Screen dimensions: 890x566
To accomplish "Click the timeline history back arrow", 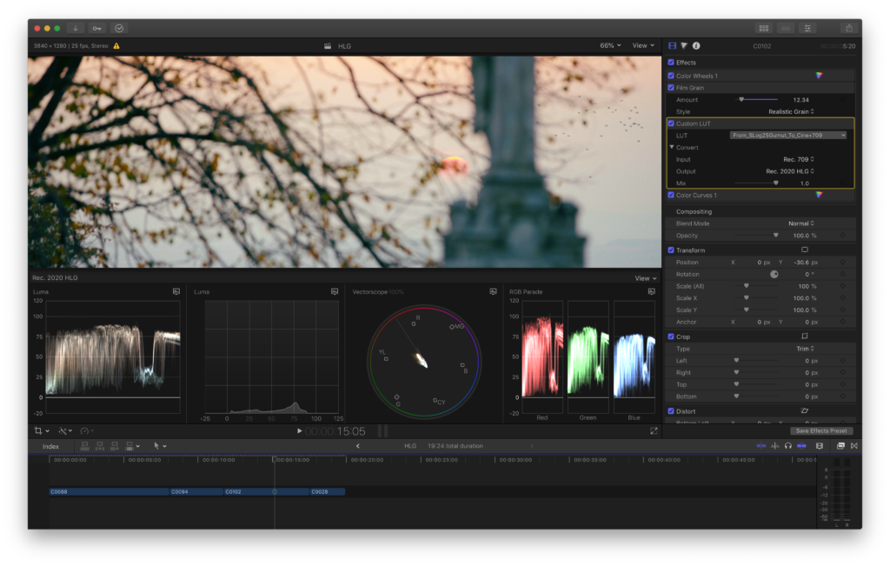I will [357, 446].
